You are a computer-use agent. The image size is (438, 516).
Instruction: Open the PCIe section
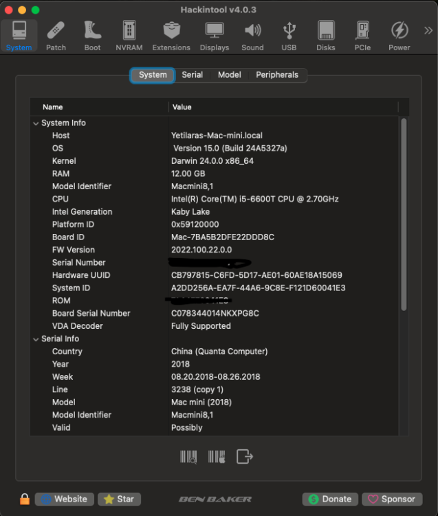point(362,36)
